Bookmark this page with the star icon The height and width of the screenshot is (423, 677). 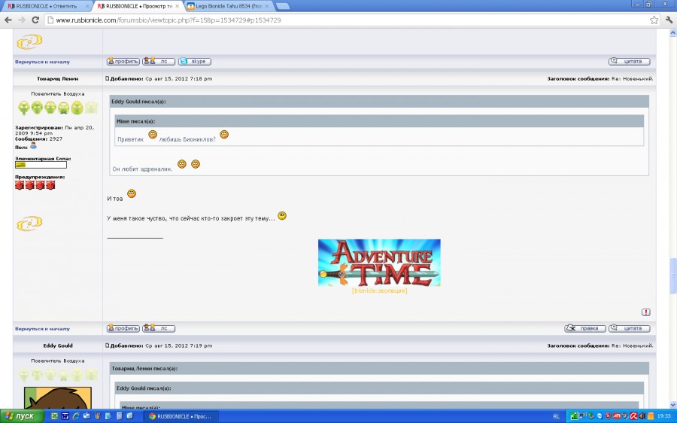point(654,20)
